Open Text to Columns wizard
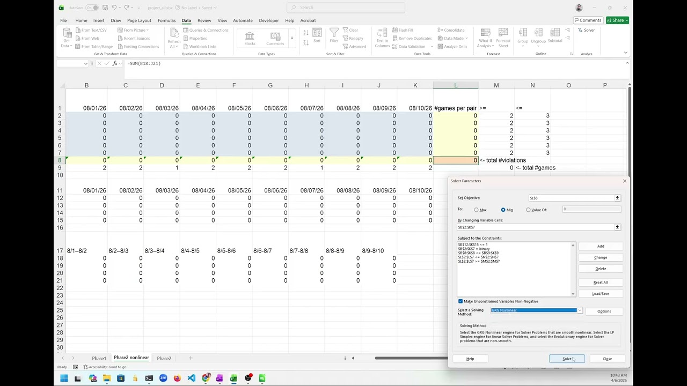 [x=382, y=38]
